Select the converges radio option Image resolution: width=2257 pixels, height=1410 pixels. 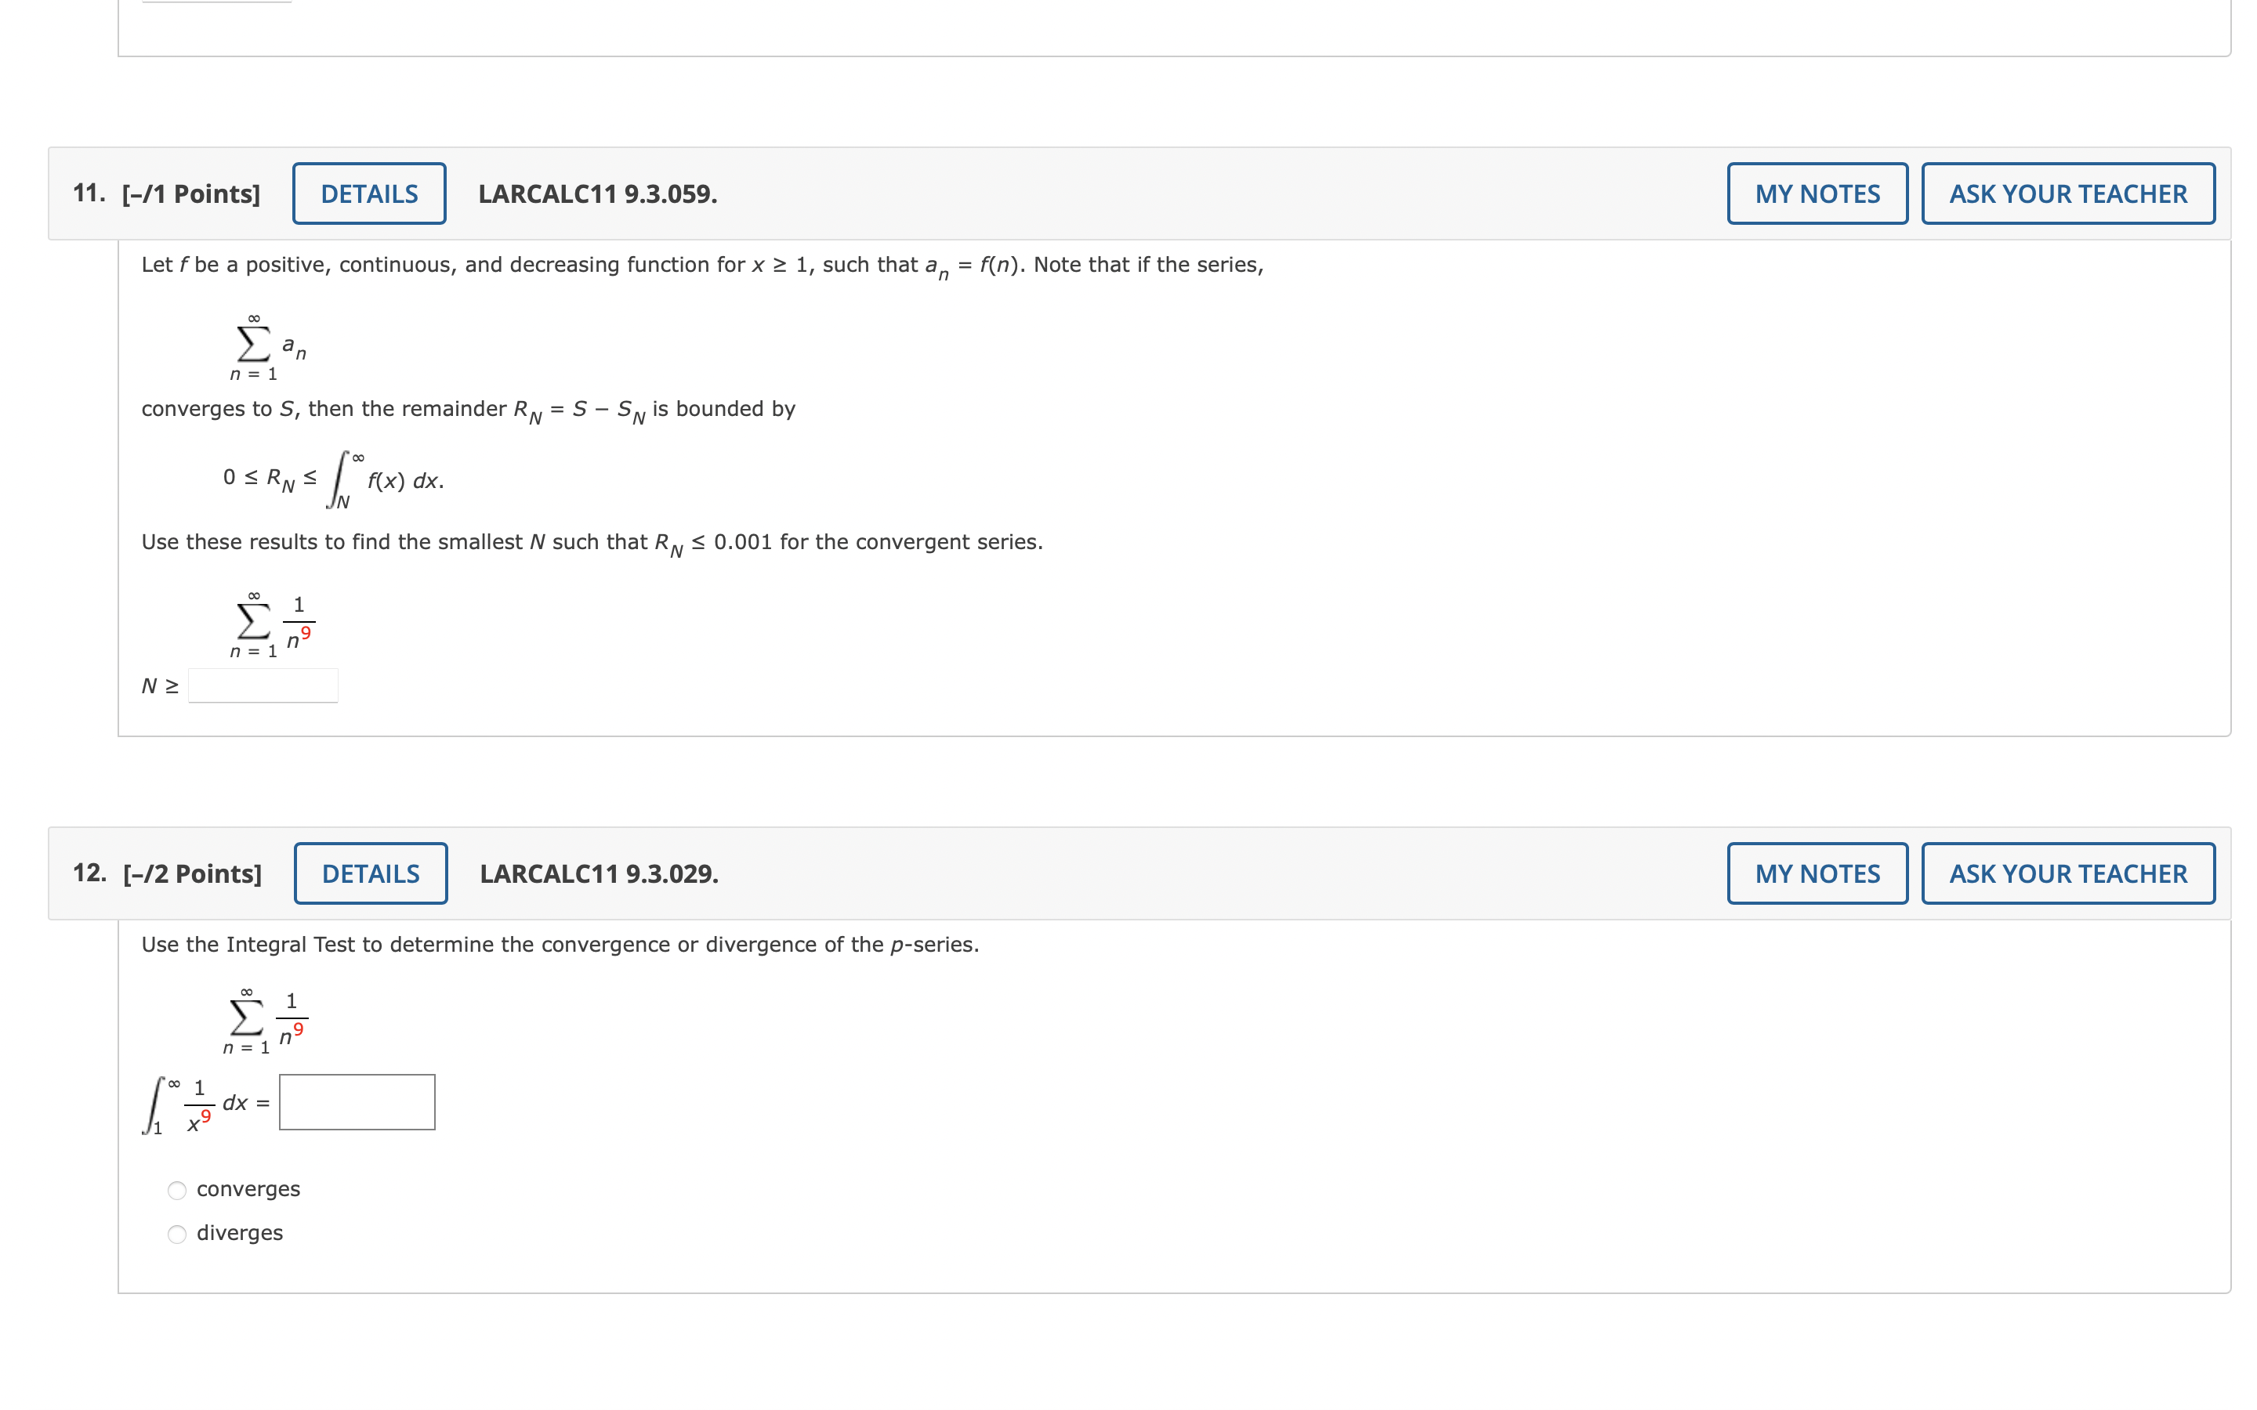pos(177,1191)
